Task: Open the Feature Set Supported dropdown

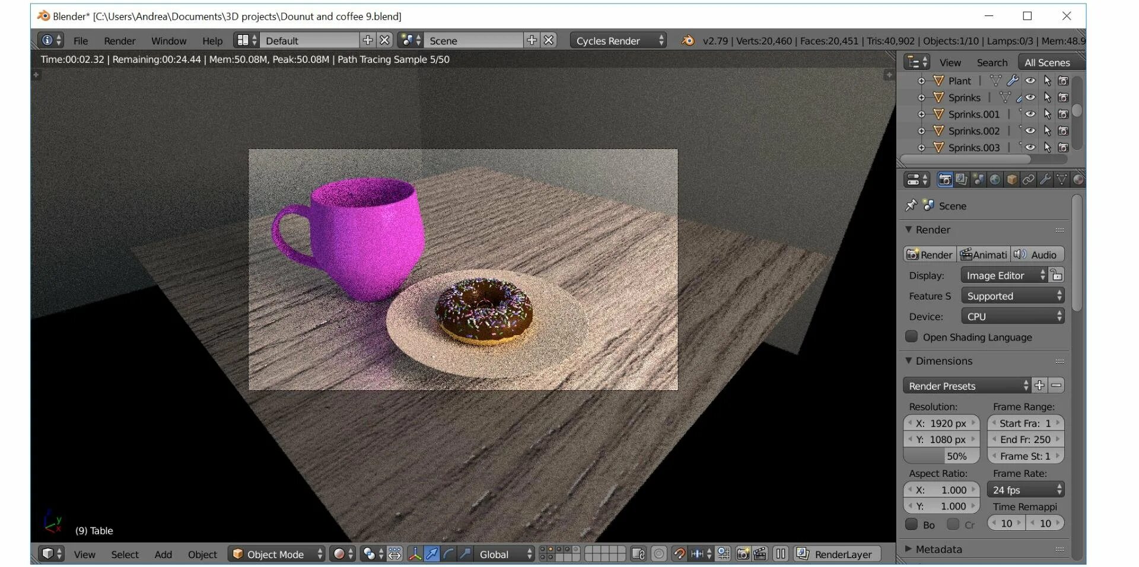Action: [1013, 296]
